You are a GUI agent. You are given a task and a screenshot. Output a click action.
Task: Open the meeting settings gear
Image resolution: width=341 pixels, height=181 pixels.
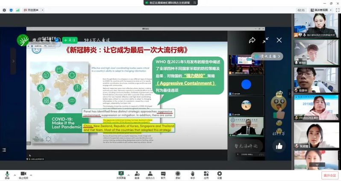point(220,174)
